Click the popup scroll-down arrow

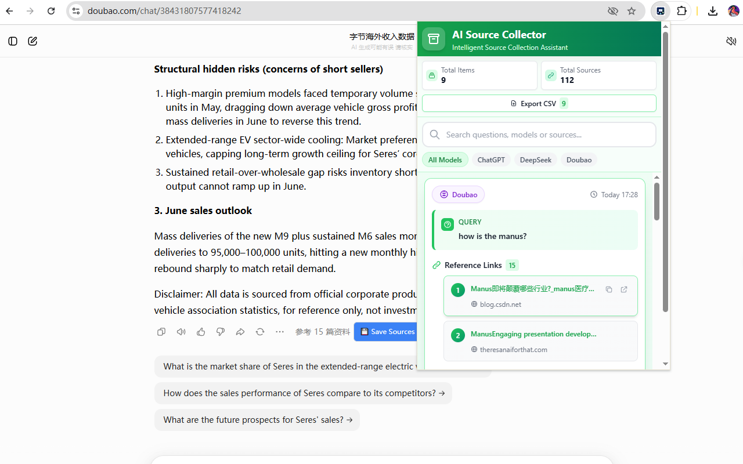(x=665, y=364)
